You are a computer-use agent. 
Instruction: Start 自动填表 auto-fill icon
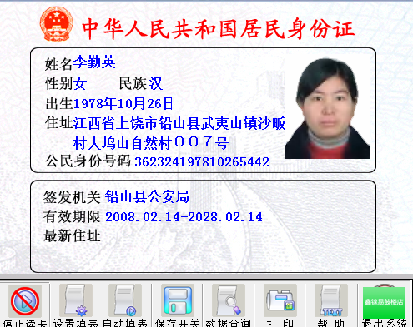click(x=125, y=300)
